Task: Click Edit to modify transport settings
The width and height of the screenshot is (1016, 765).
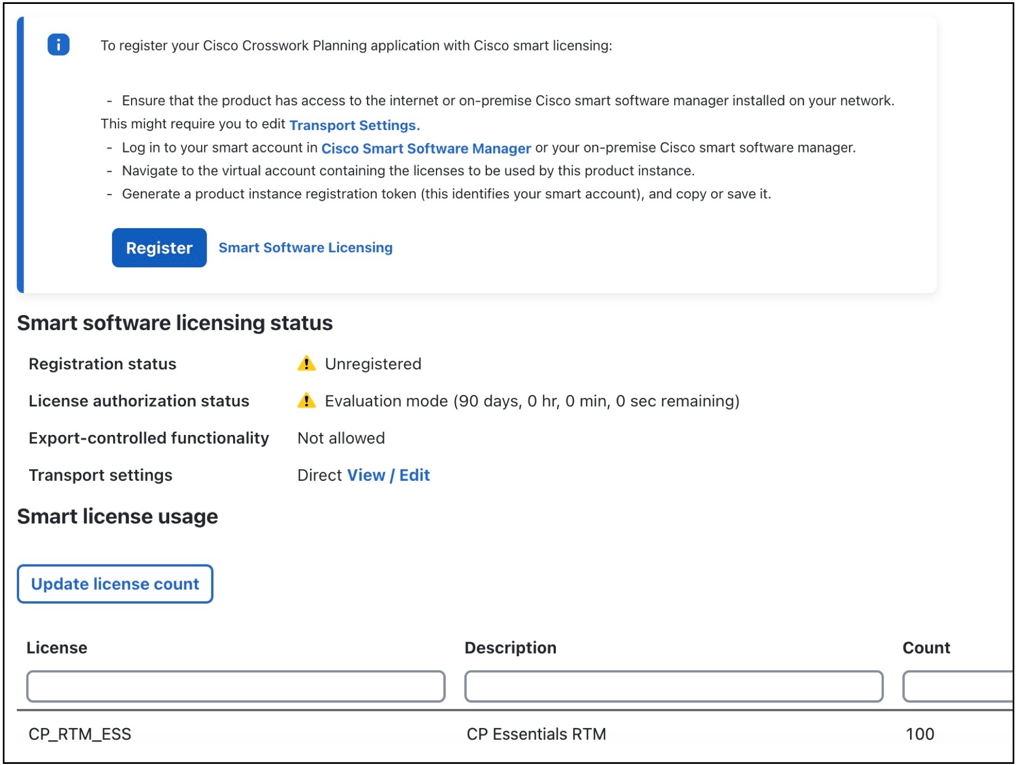Action: [415, 475]
